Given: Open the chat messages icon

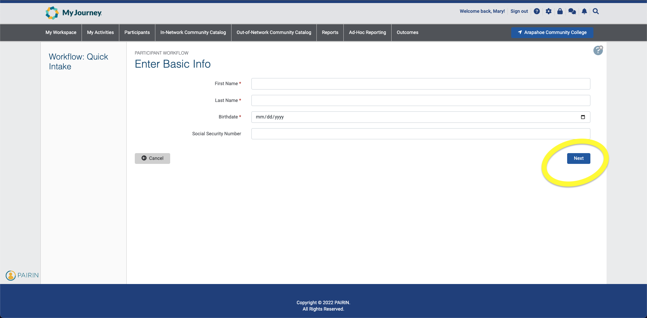Looking at the screenshot, I should coord(572,11).
